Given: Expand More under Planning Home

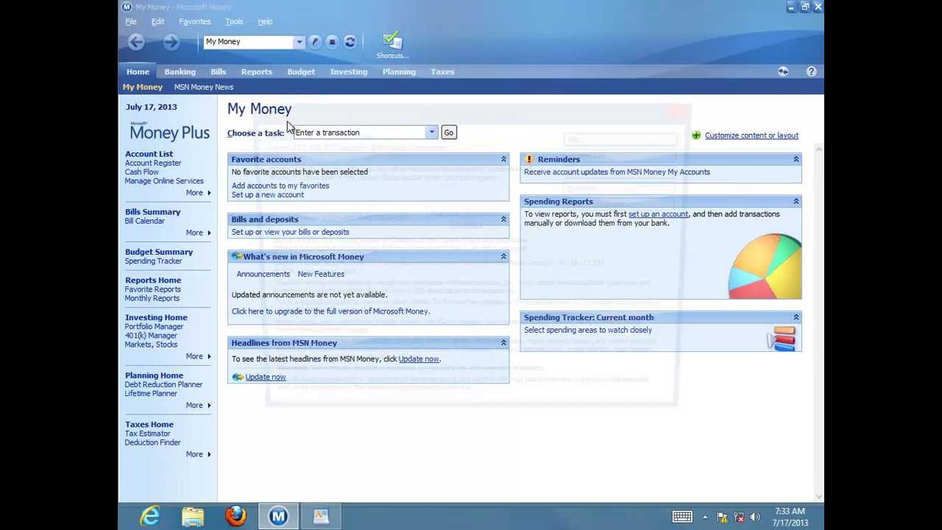Looking at the screenshot, I should 199,406.
